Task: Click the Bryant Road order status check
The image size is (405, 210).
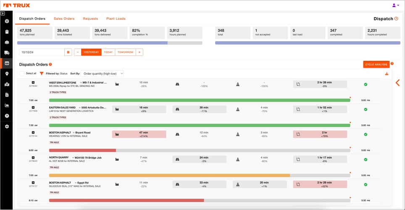Action: (x=366, y=134)
